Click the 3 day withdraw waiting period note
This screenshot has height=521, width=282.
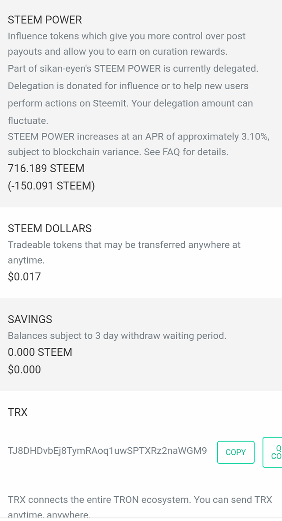(117, 336)
